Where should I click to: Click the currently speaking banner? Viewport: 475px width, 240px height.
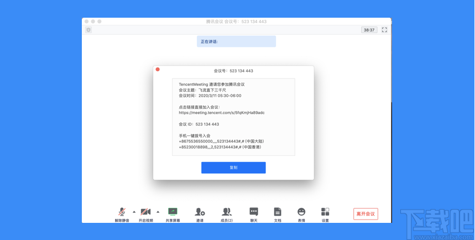[236, 41]
